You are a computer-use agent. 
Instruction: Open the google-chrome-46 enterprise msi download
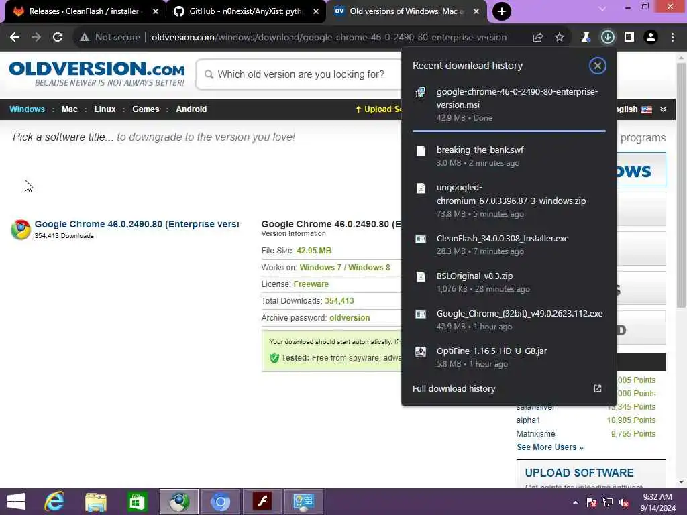click(x=509, y=105)
